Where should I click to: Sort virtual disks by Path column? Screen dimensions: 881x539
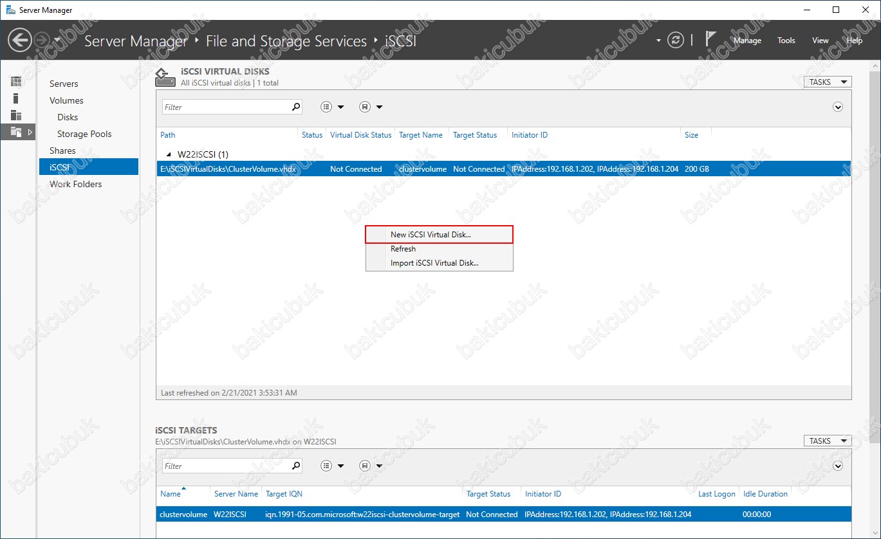pos(168,135)
